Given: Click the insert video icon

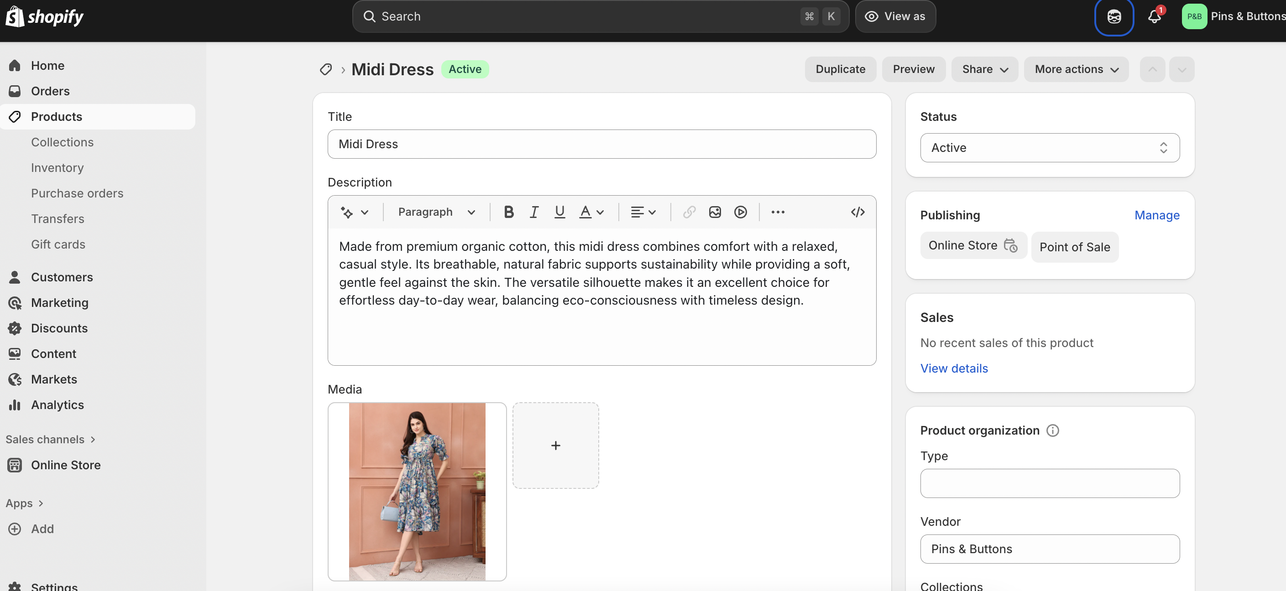Looking at the screenshot, I should click(740, 212).
